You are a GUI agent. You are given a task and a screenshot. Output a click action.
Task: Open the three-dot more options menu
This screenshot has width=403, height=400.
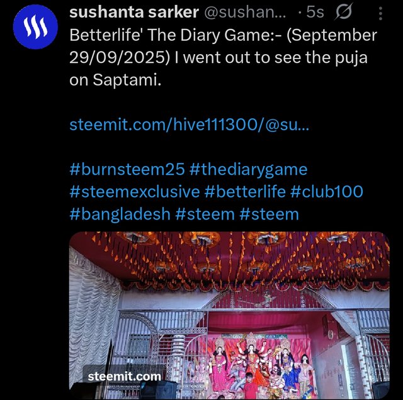click(x=380, y=13)
